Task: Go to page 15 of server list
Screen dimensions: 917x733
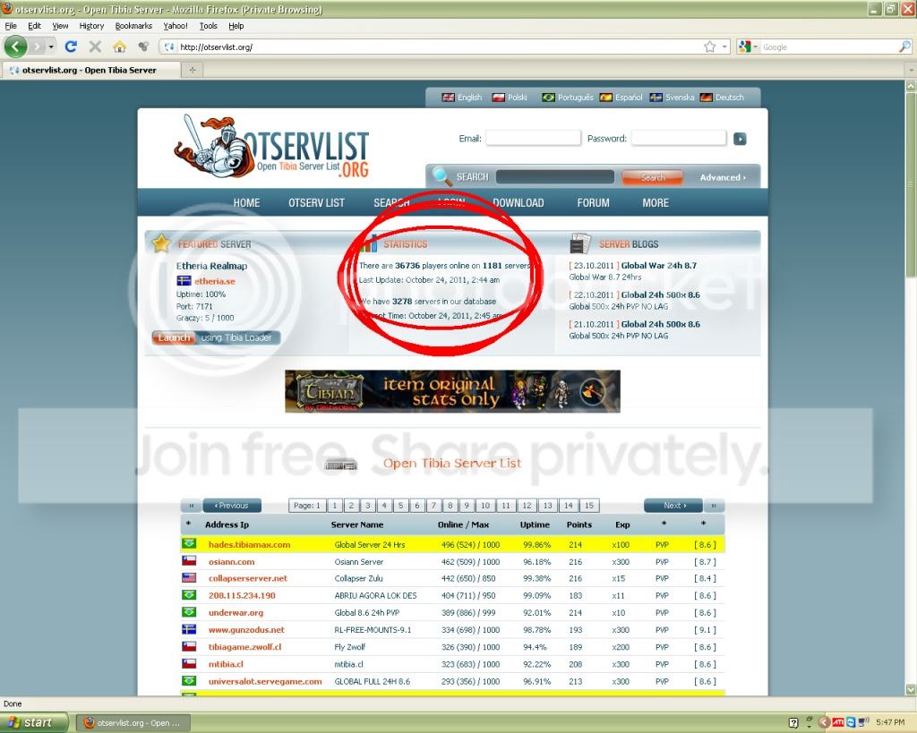Action: [x=589, y=506]
